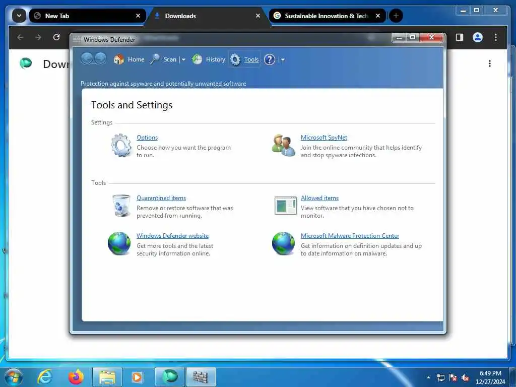Go back with Defender back arrow
Screen dimensions: 516x387
click(x=87, y=58)
